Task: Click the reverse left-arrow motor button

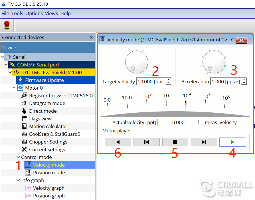Action: click(118, 142)
